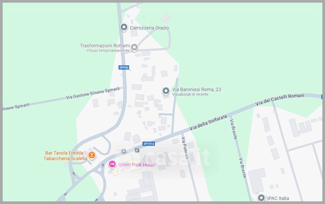Click the left bus stop icon

click(x=124, y=151)
